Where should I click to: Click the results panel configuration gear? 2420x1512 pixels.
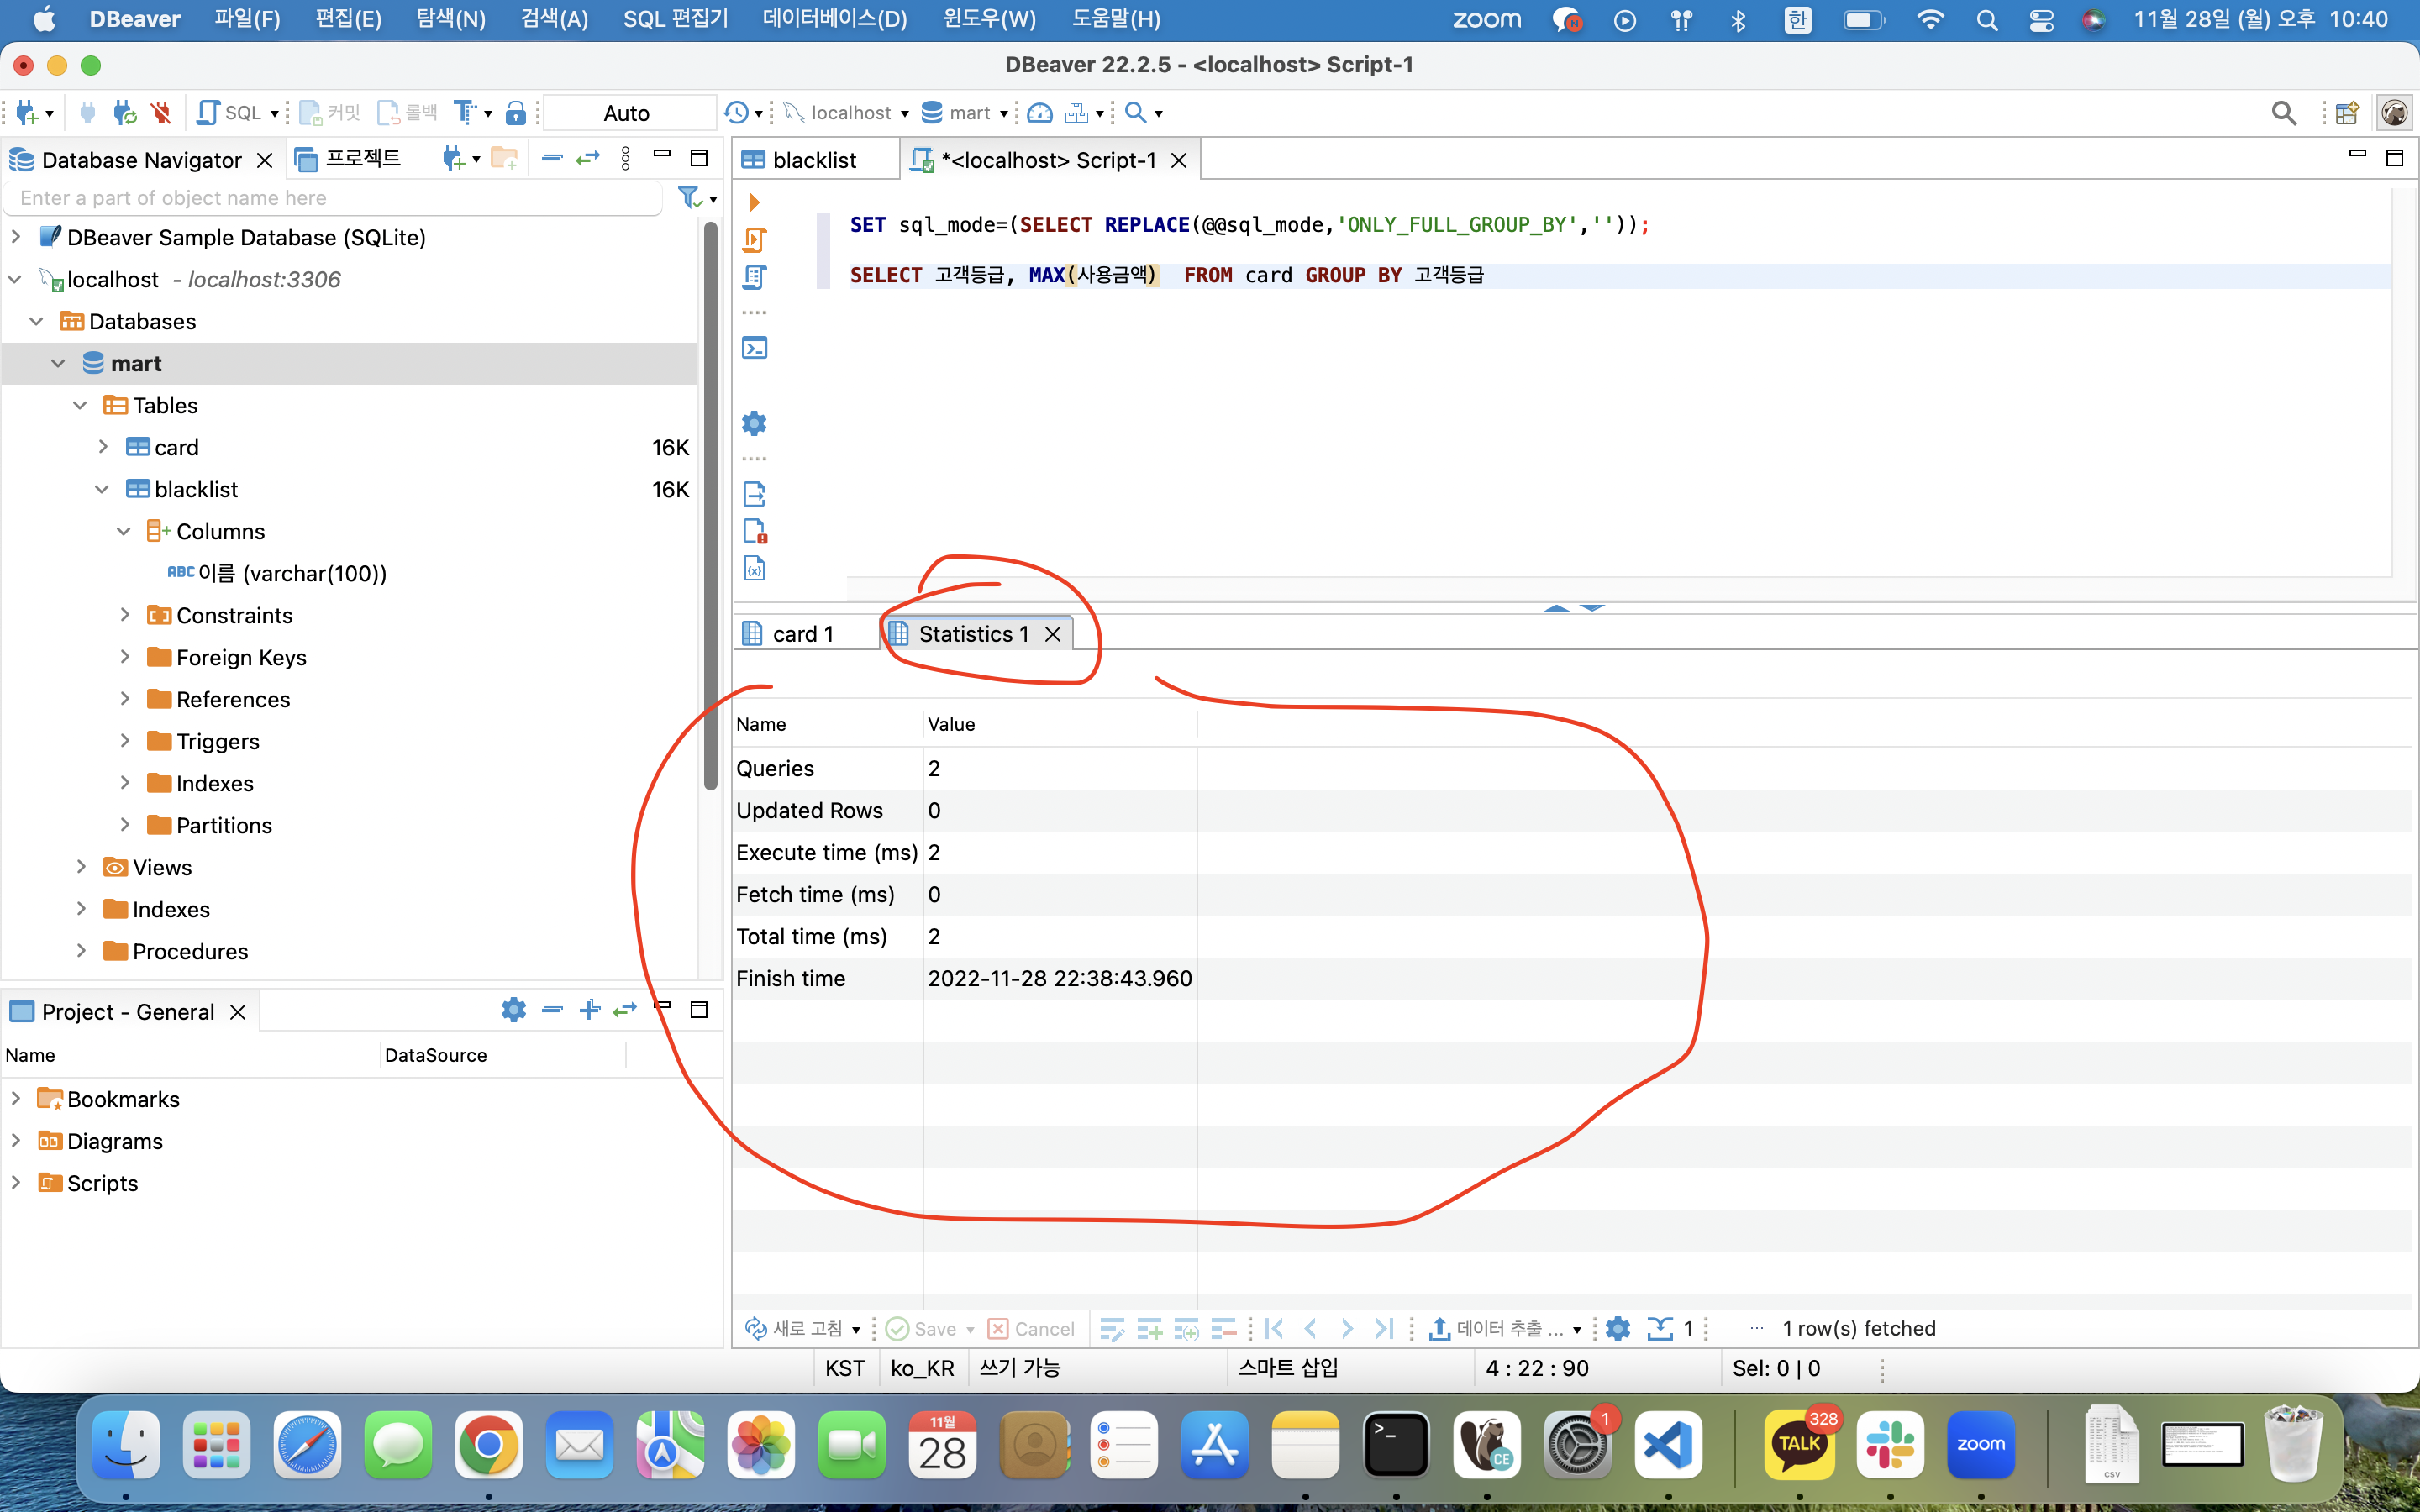1618,1328
